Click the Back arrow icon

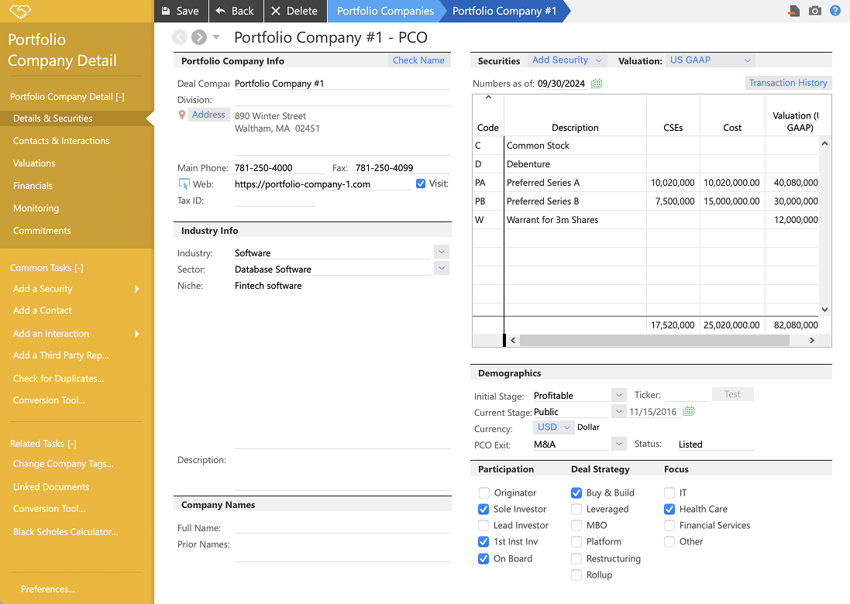click(x=221, y=11)
